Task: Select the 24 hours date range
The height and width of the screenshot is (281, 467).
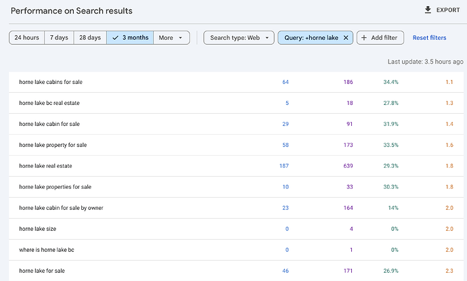Action: (x=26, y=38)
